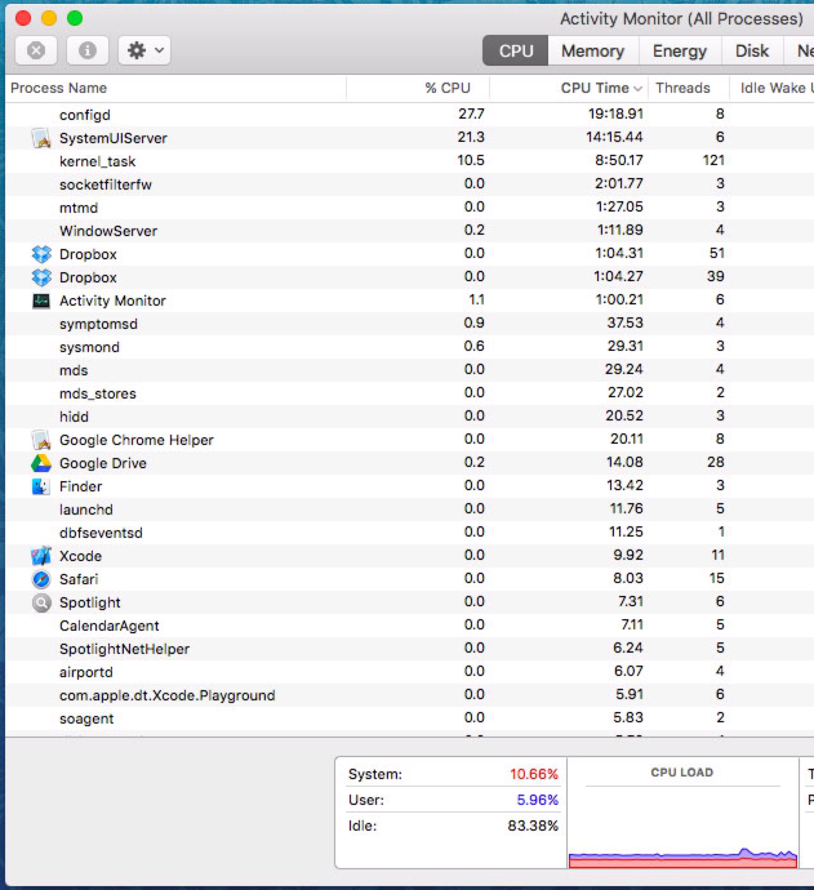Click the 19:18.91 CPU time value
Viewport: 814px width, 890px height.
coord(615,114)
